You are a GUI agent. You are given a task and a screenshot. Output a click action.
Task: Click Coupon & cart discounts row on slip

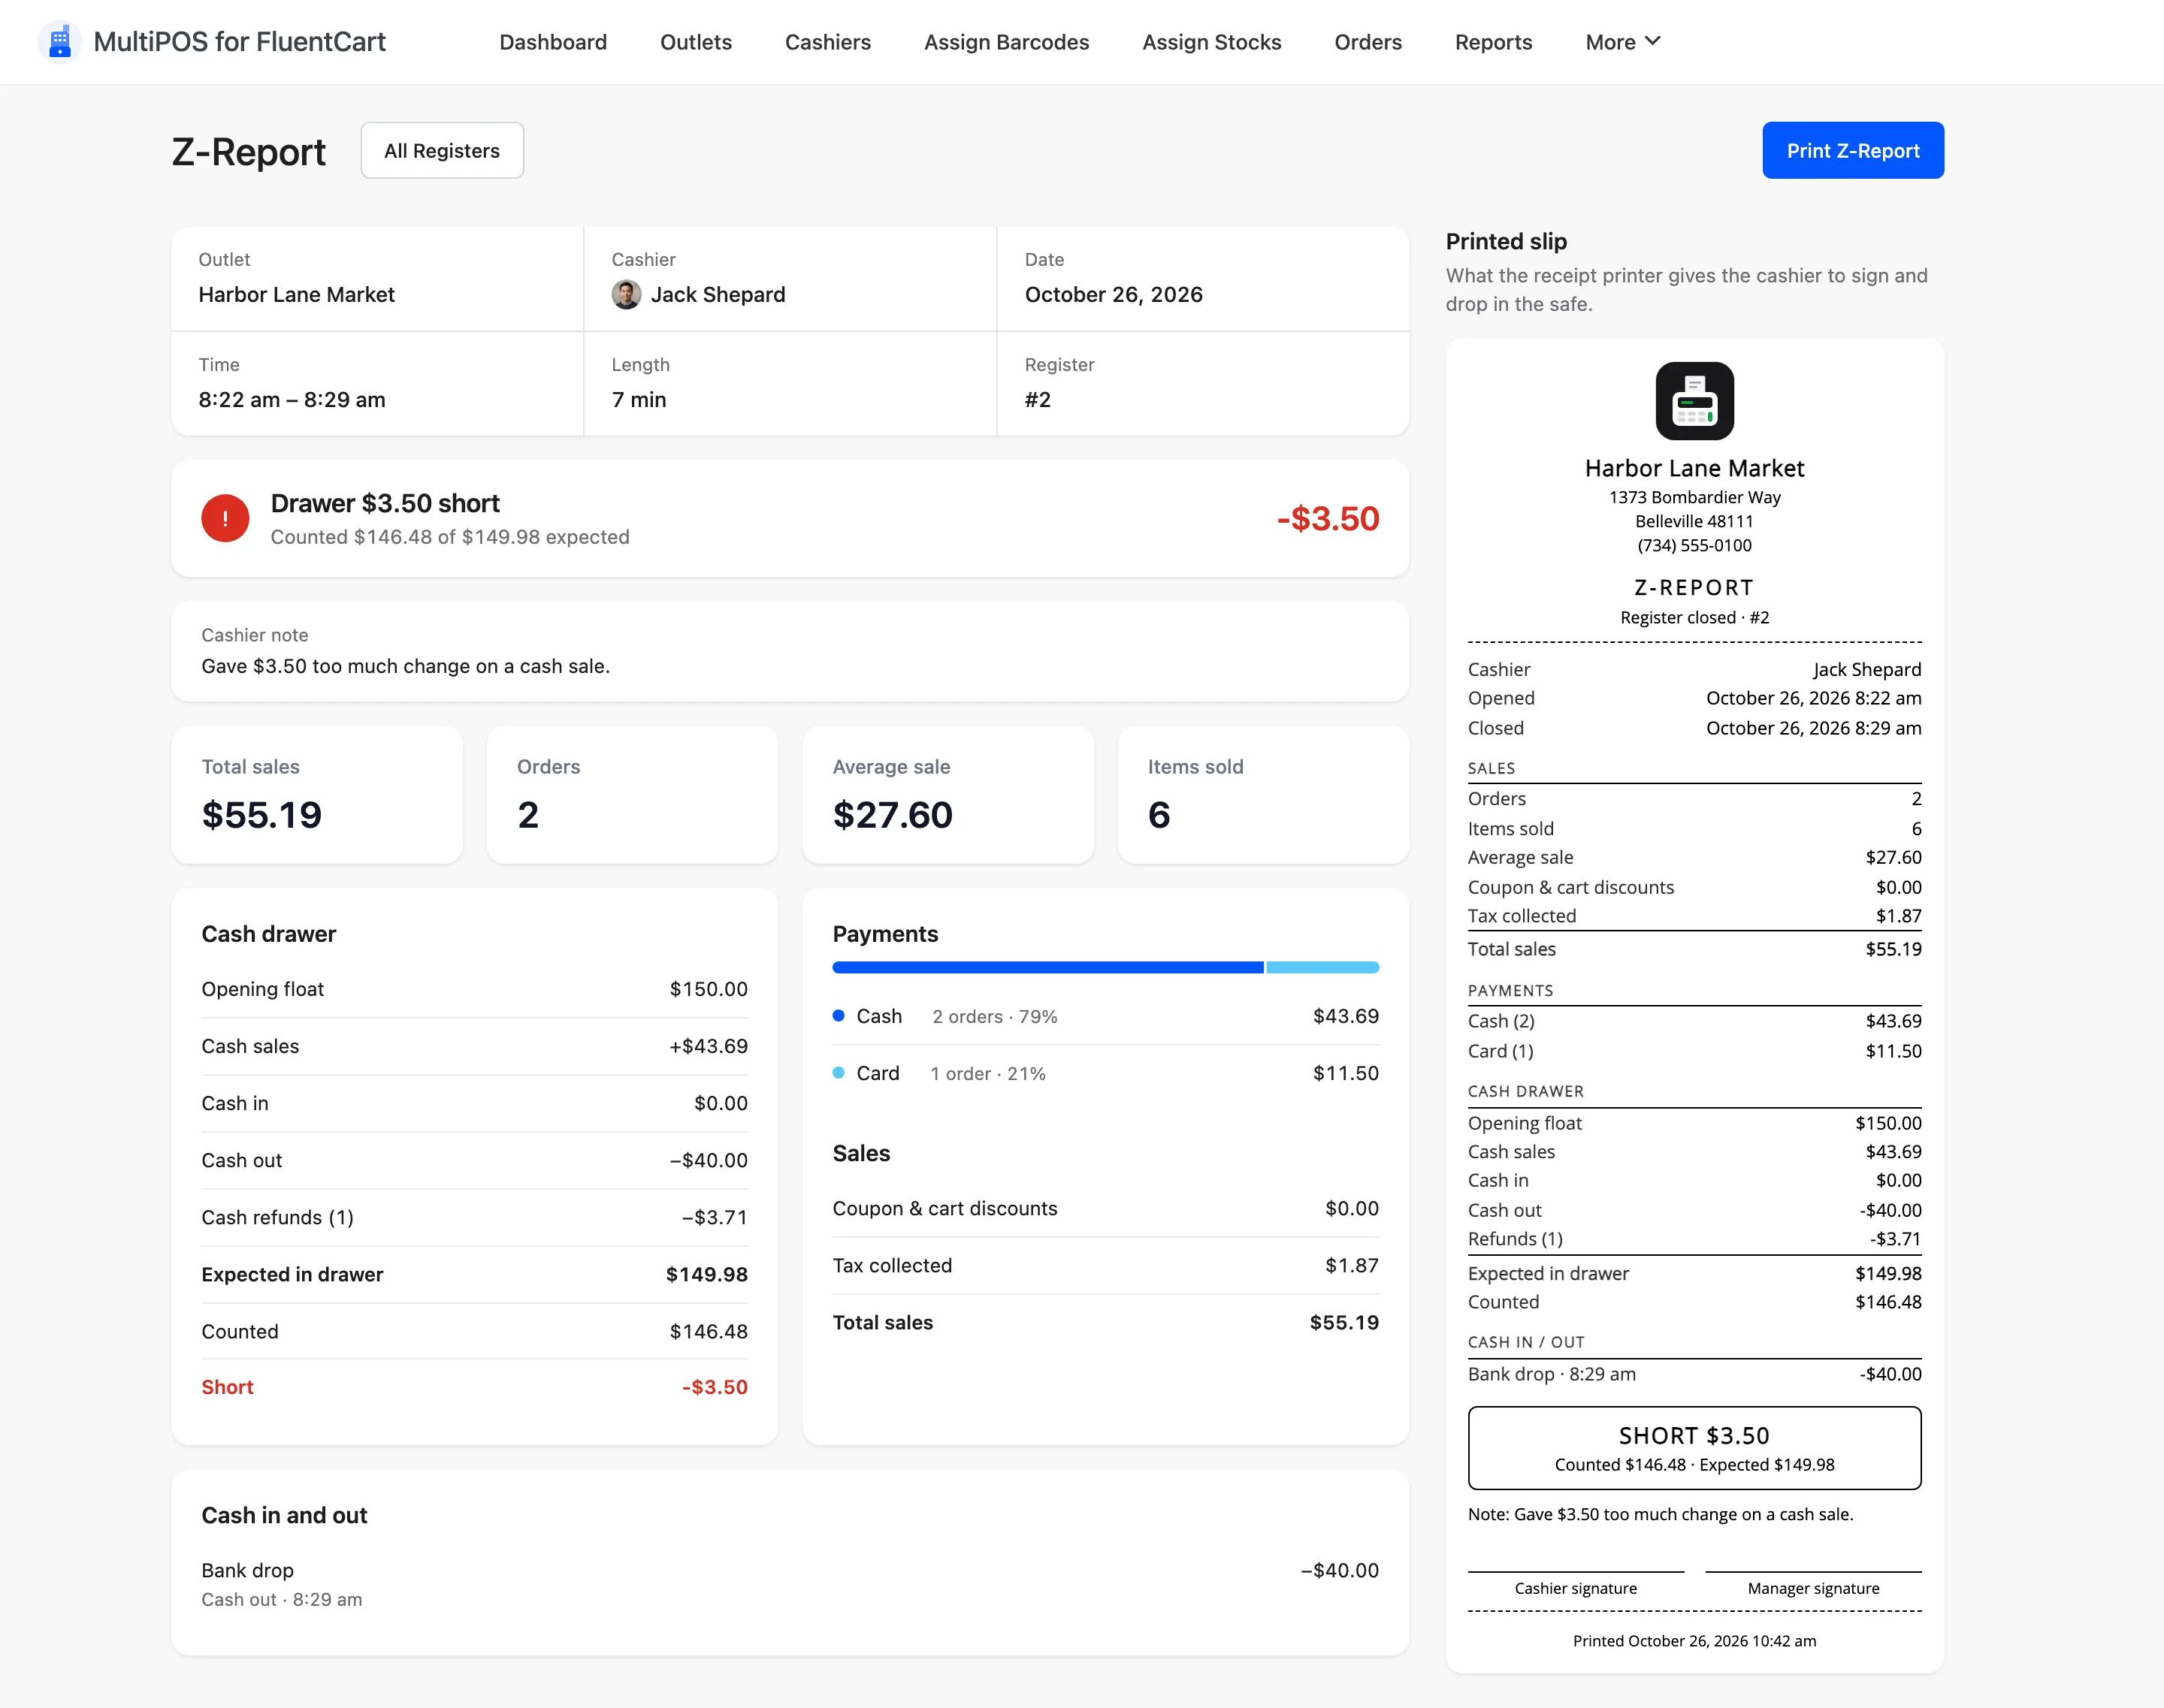1694,887
